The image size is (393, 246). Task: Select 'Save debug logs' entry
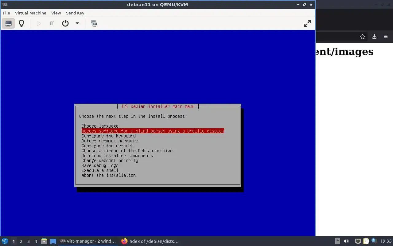(100, 165)
